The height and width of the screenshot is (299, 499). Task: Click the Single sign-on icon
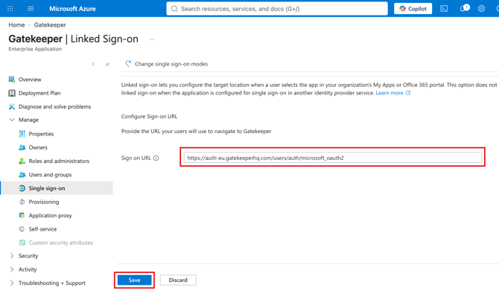tap(22, 188)
